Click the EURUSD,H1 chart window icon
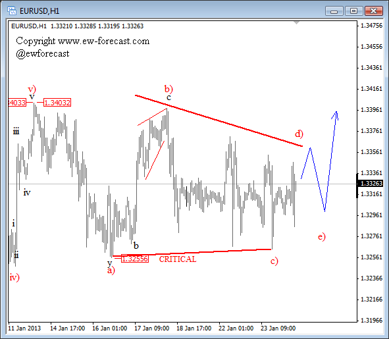 [12, 11]
